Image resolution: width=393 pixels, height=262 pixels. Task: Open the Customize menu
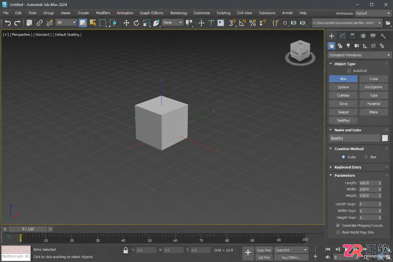pyautogui.click(x=202, y=13)
